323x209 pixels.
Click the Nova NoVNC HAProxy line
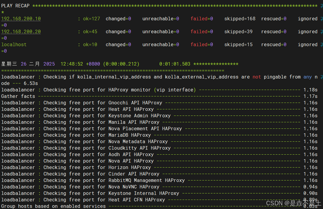(159, 187)
